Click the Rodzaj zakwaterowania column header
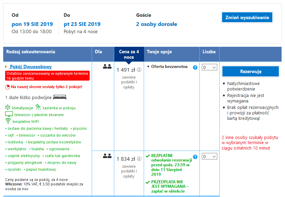The image size is (285, 197). pos(48,54)
